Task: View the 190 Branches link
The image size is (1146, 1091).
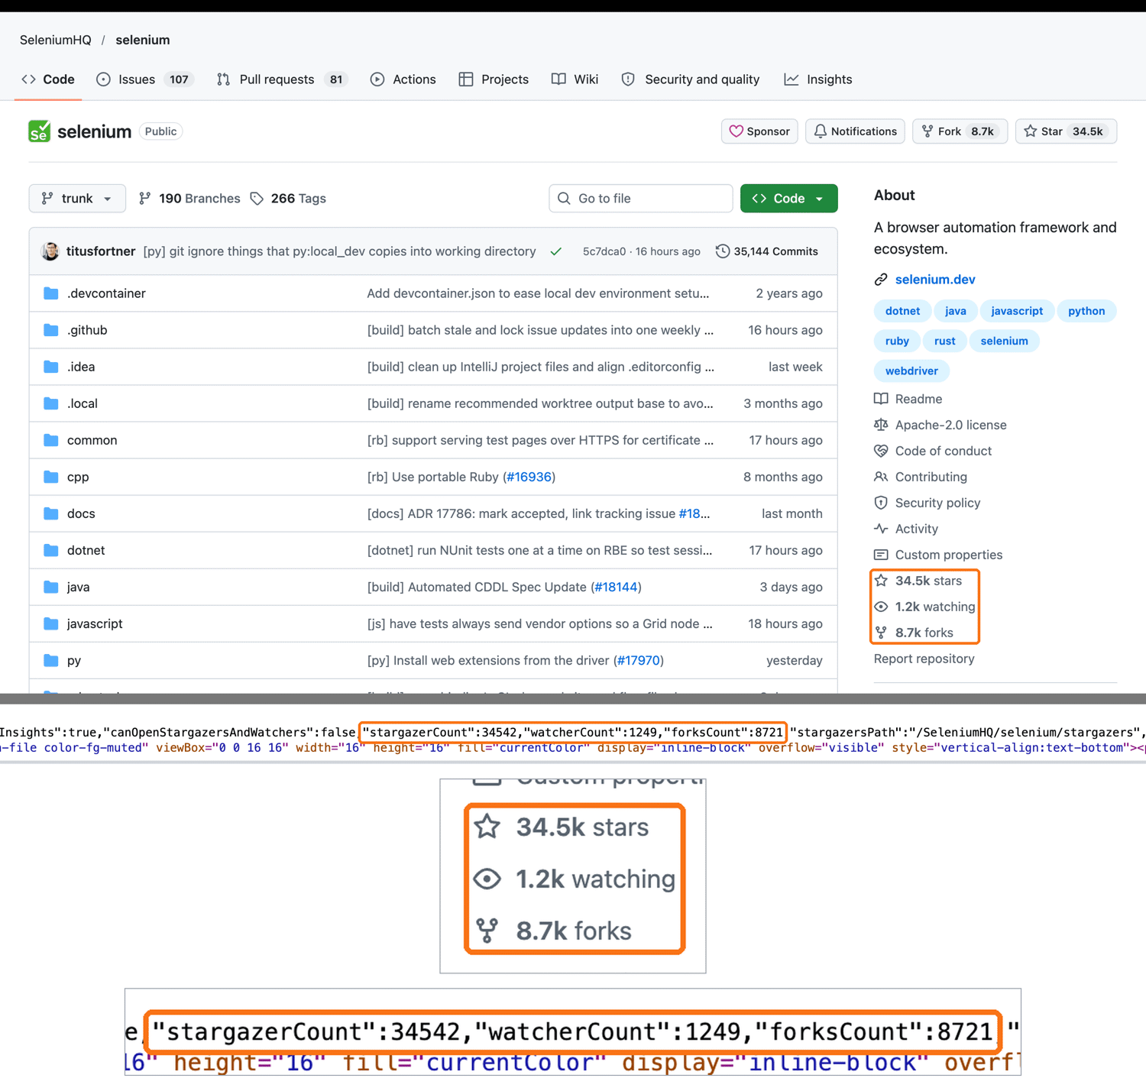Action: pos(189,199)
